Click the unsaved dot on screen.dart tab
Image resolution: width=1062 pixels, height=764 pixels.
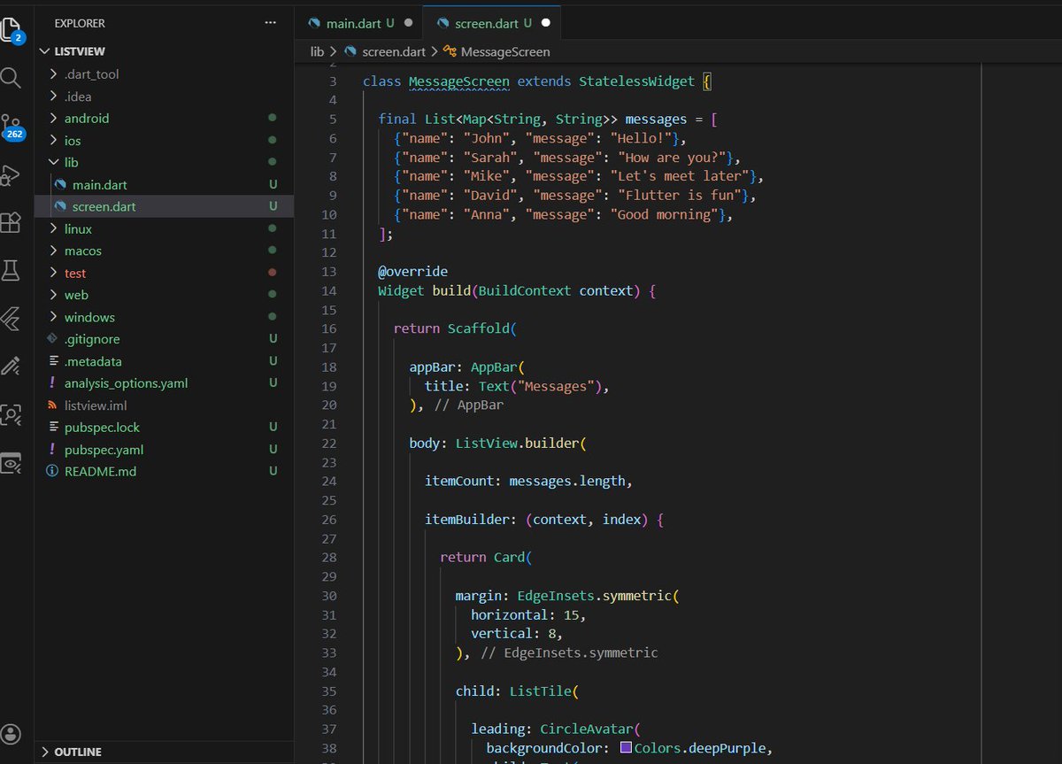(x=546, y=23)
